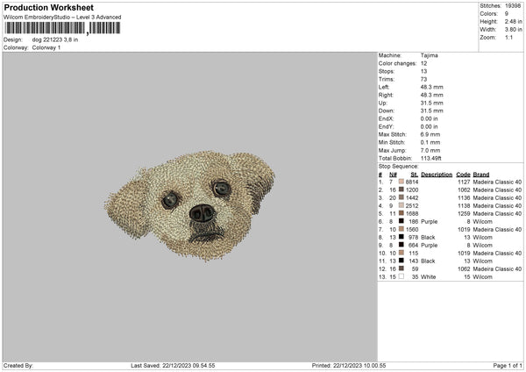Click the black swatch in stop 8
526x372 pixels.
(x=402, y=237)
